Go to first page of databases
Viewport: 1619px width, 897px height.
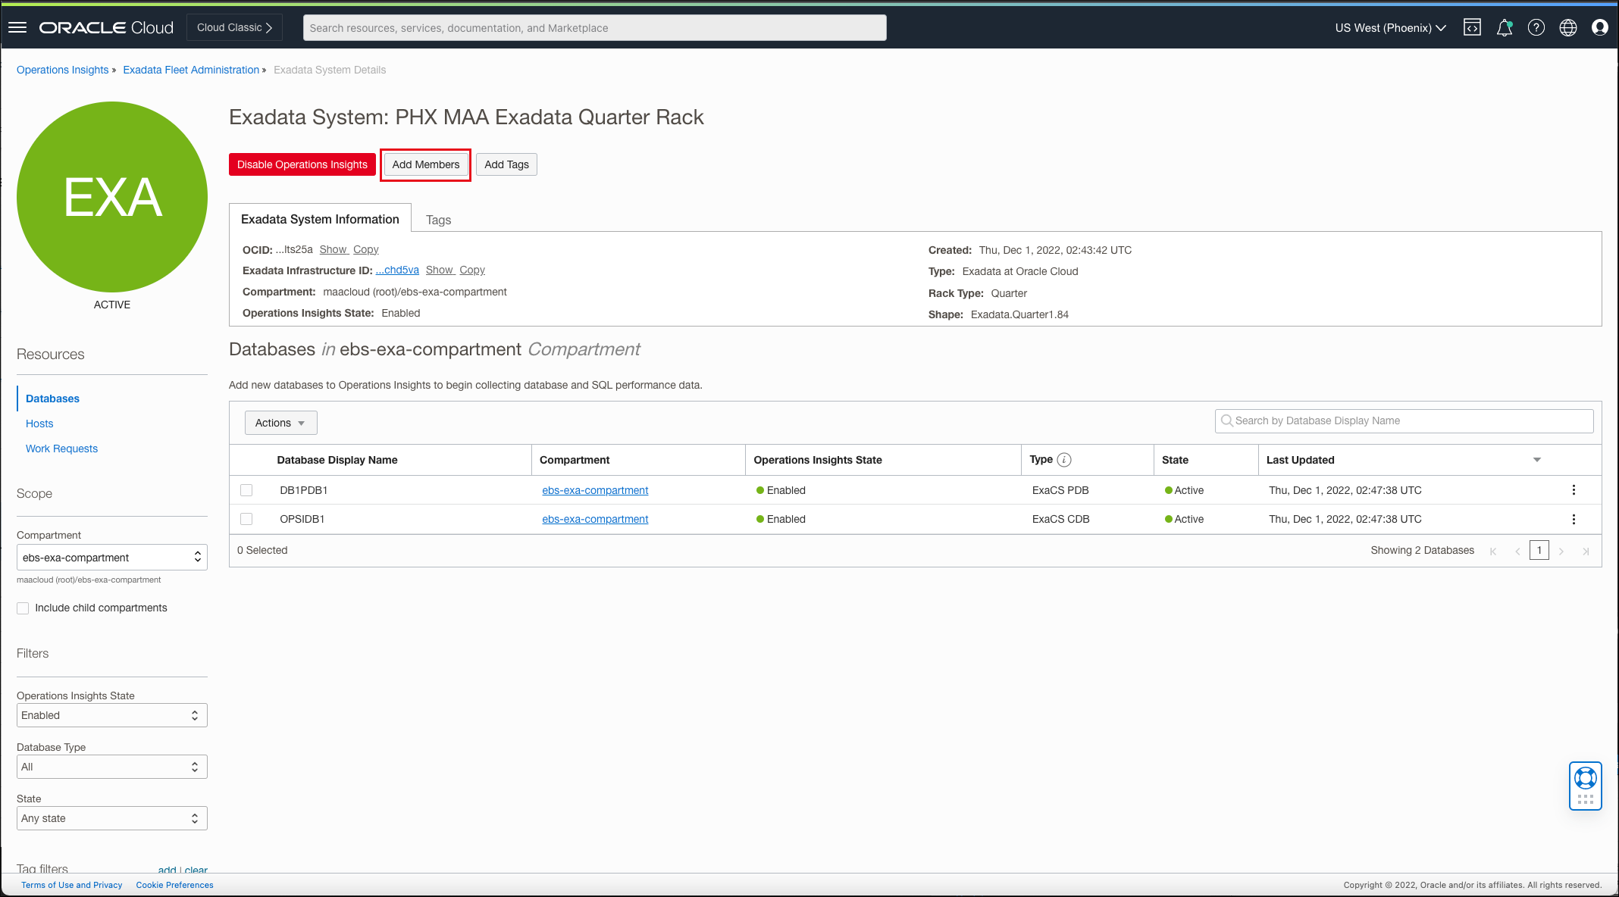(x=1493, y=551)
